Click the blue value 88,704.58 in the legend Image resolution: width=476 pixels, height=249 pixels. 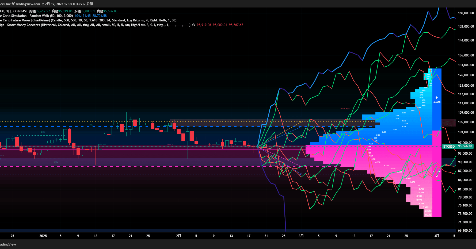100,16
